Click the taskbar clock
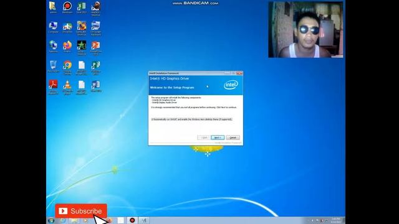This screenshot has width=399, height=224. [x=336, y=220]
